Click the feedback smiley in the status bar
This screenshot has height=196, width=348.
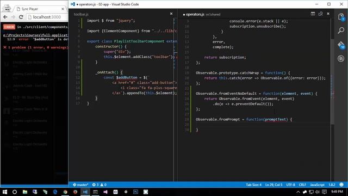[x=341, y=185]
